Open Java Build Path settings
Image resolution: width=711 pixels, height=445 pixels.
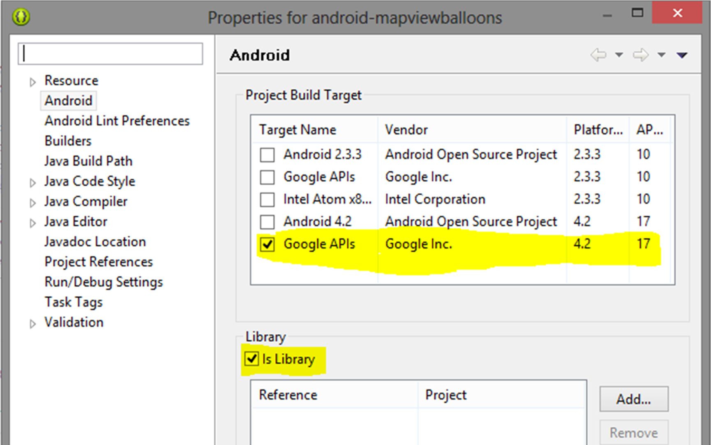88,161
